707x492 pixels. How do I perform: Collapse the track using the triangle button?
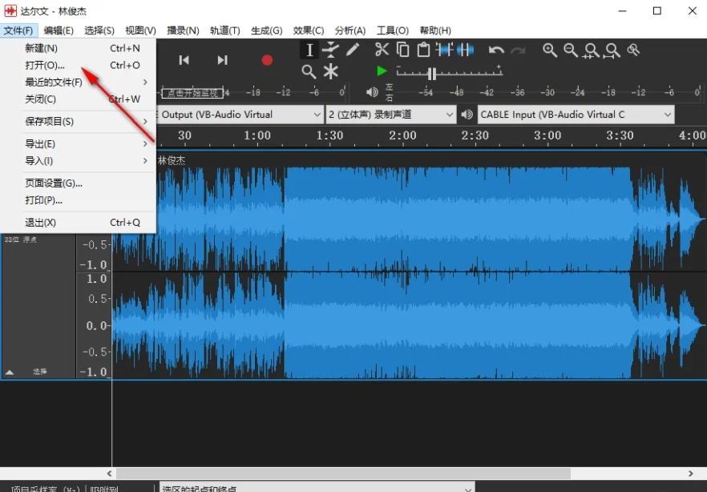point(10,372)
